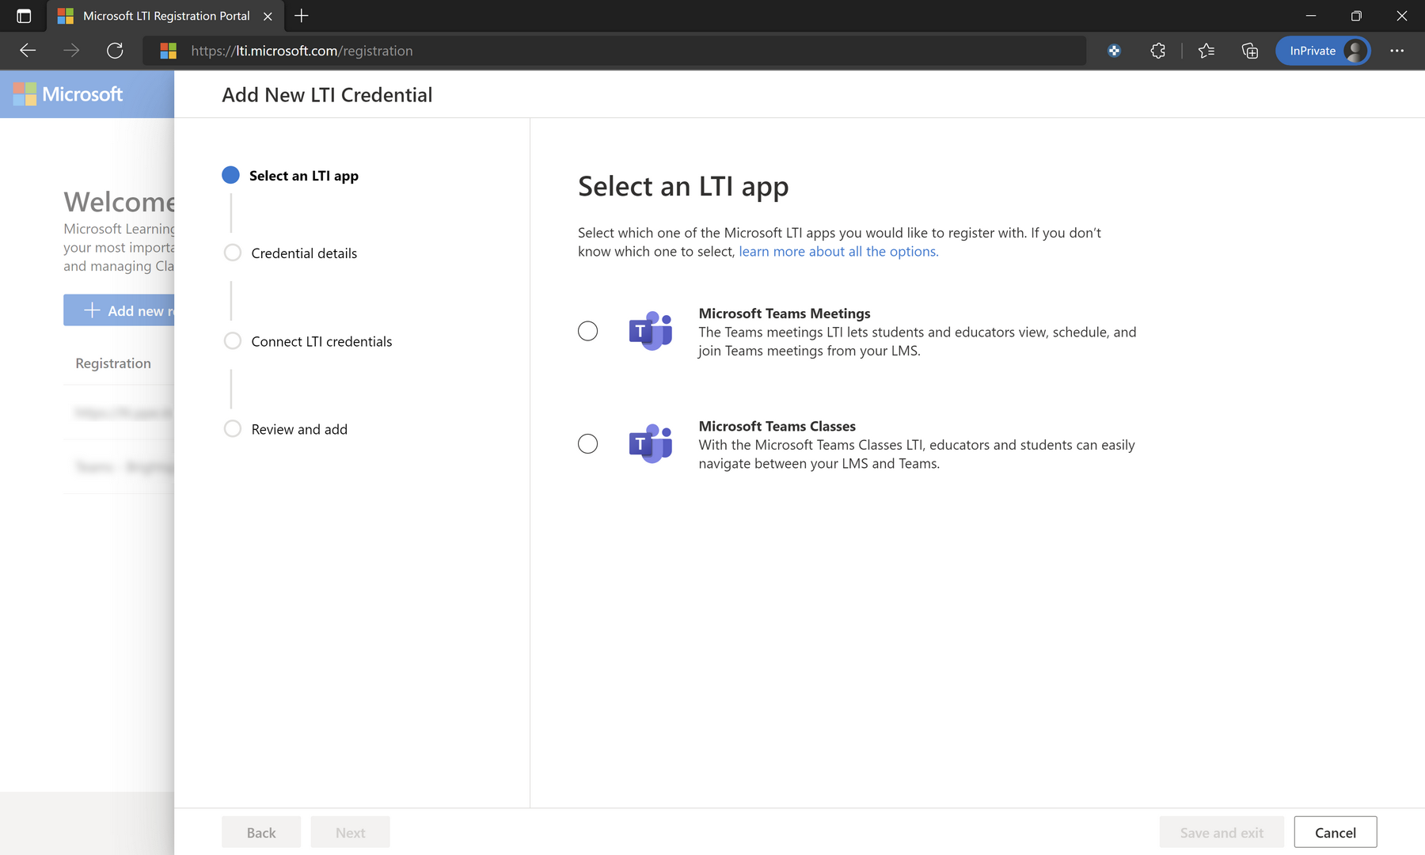Screen dimensions: 1425x855
Task: Select the Microsoft Teams Classes radio button
Action: (587, 444)
